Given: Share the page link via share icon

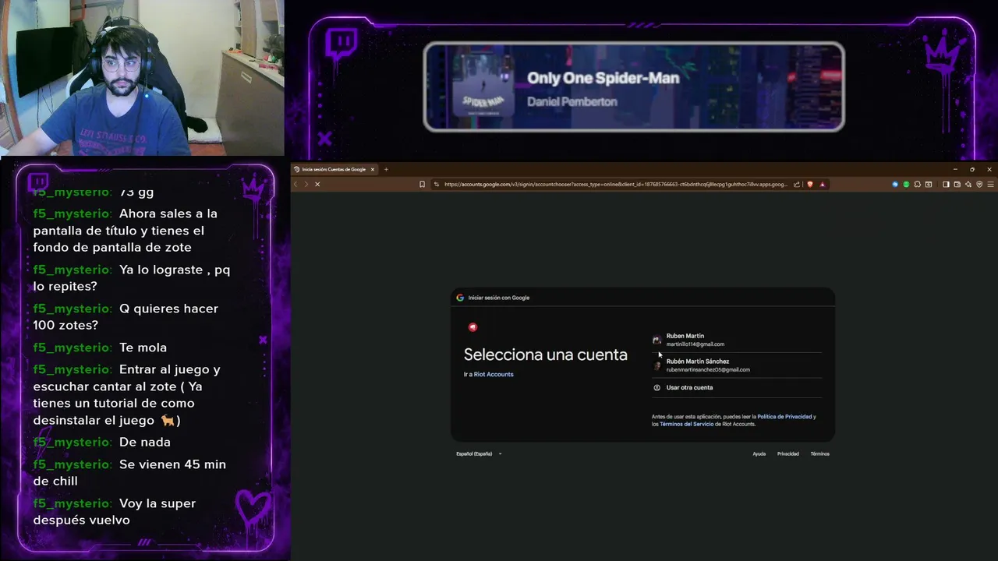Looking at the screenshot, I should pos(797,185).
